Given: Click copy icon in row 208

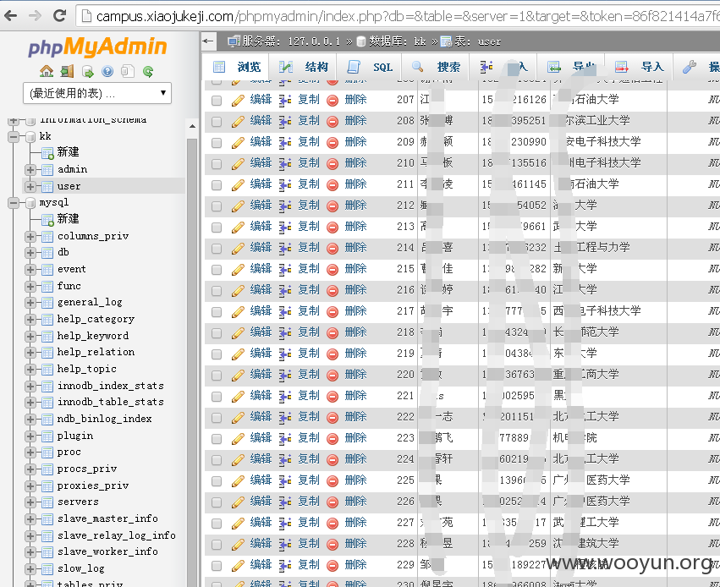Looking at the screenshot, I should tap(285, 121).
